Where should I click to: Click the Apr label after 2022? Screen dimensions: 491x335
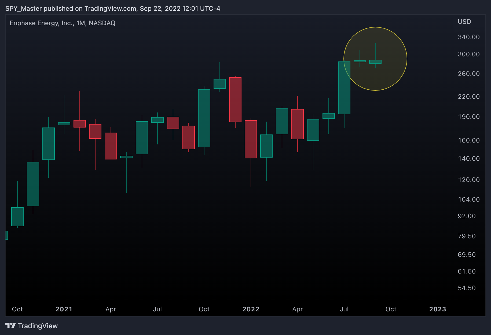298,309
